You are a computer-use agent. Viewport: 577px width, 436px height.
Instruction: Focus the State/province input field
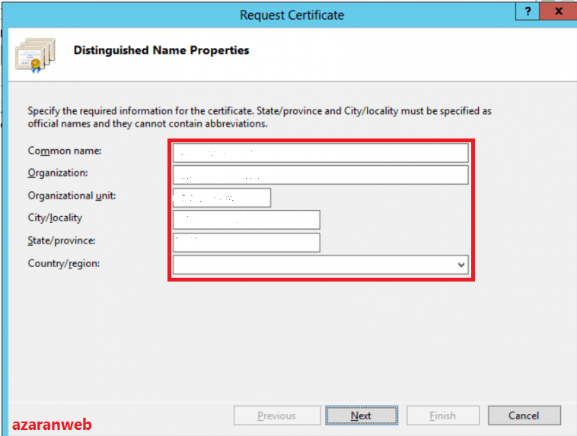246,242
